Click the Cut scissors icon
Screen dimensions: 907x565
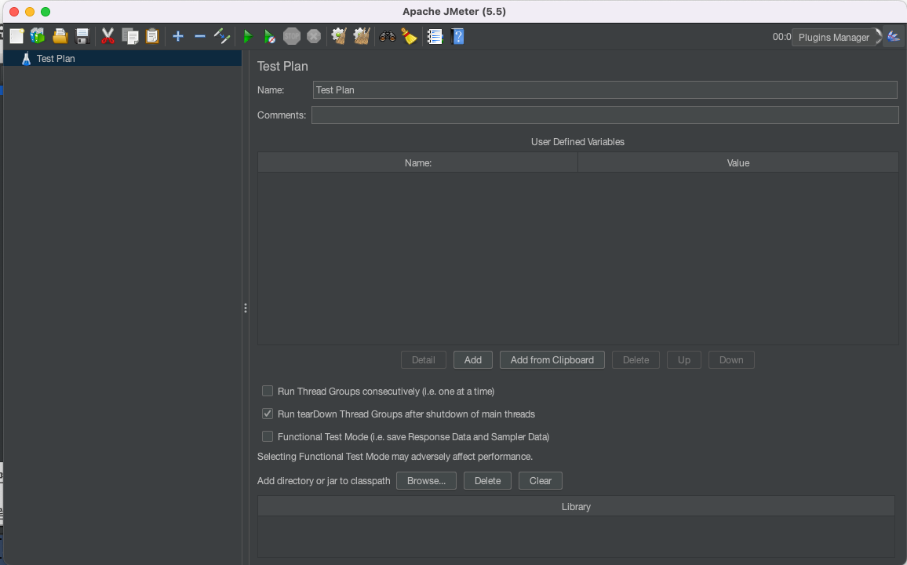pyautogui.click(x=107, y=36)
